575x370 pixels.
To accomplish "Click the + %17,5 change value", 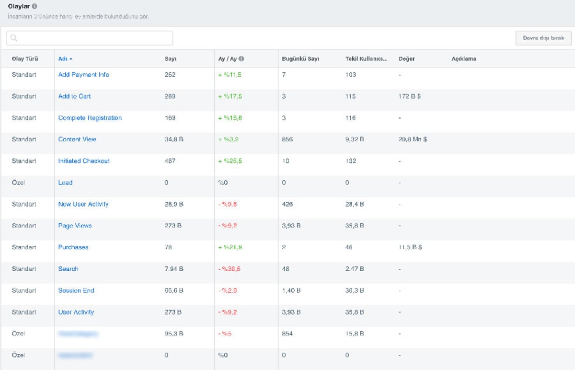I will [x=230, y=96].
